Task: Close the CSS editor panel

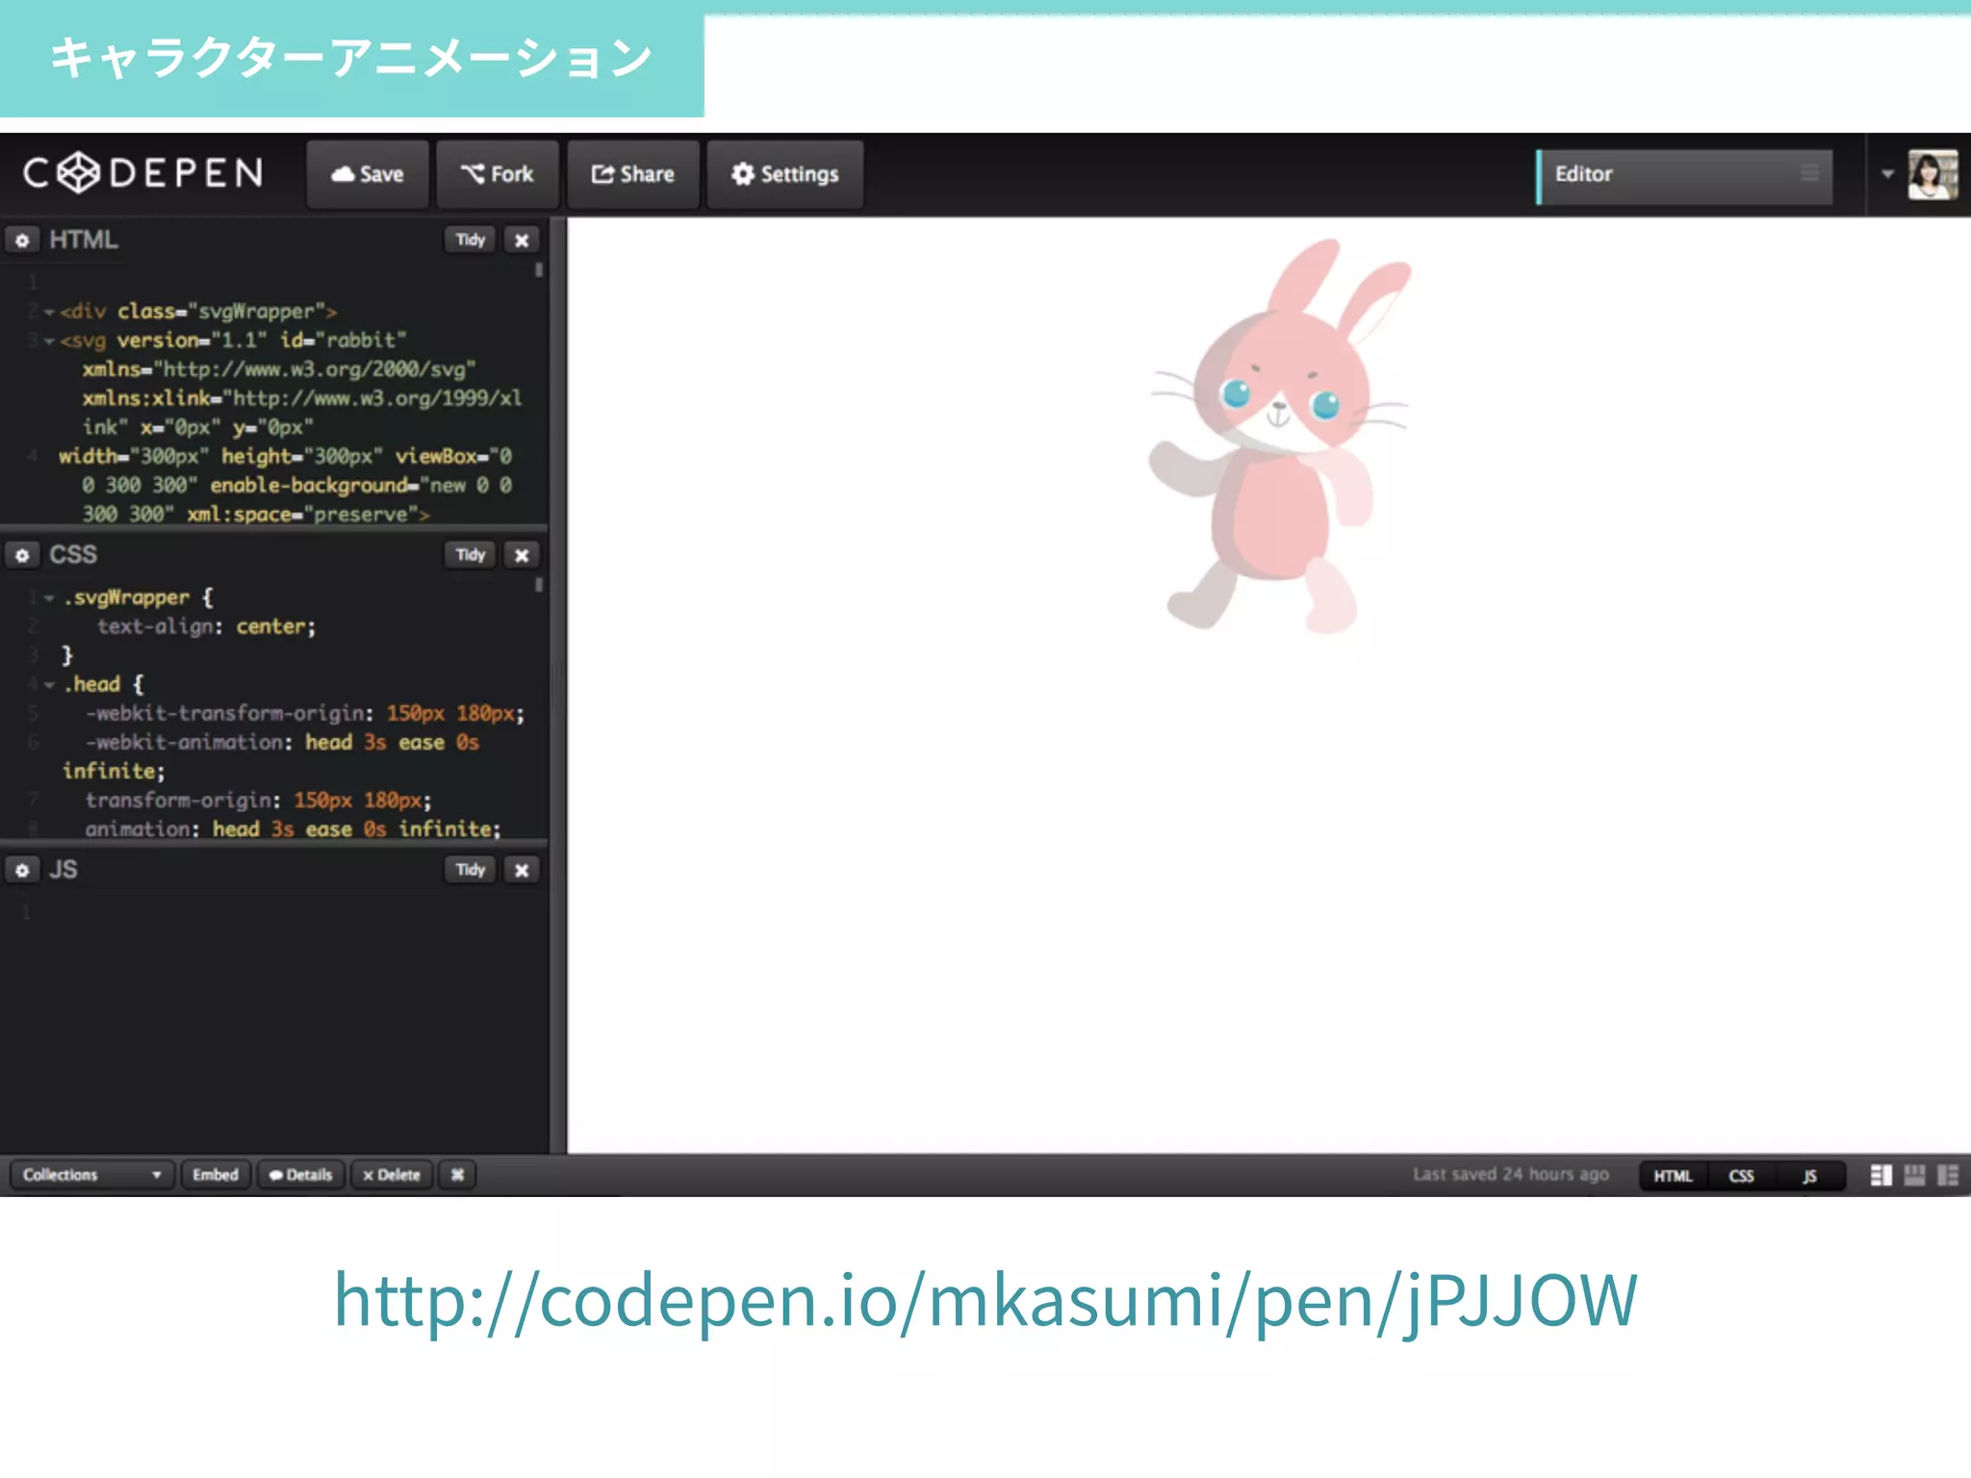Action: [x=522, y=555]
